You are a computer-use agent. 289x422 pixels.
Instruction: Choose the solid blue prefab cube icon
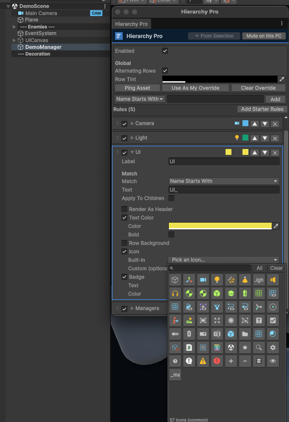click(x=231, y=334)
